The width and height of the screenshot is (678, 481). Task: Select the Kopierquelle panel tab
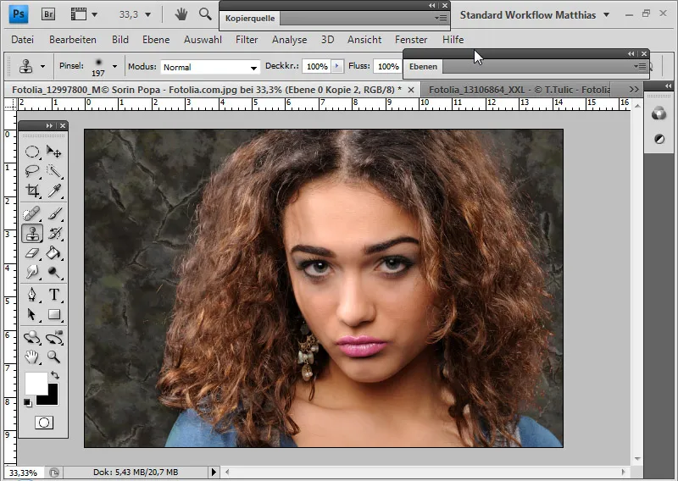(250, 19)
